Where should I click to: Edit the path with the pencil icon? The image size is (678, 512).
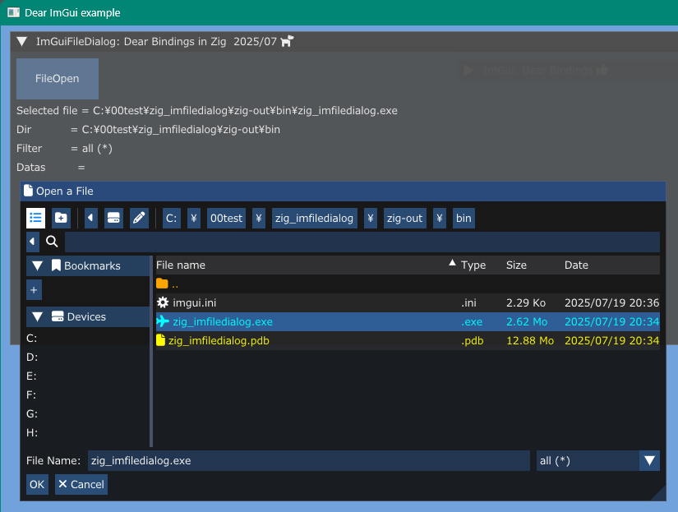[x=139, y=218]
